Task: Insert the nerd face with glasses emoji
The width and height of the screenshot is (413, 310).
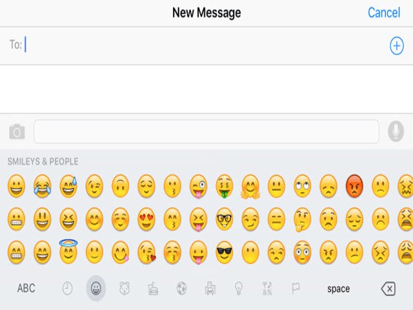Action: (225, 219)
